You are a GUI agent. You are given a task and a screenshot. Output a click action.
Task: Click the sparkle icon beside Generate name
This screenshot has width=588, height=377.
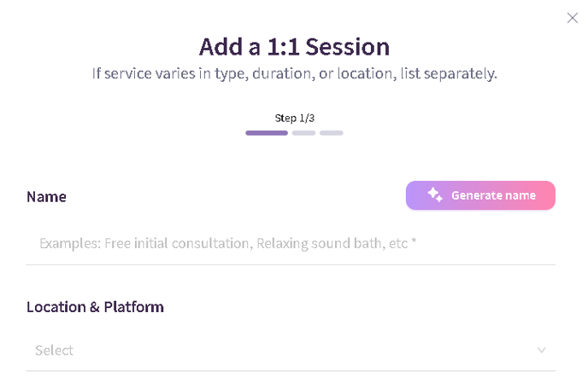click(435, 195)
